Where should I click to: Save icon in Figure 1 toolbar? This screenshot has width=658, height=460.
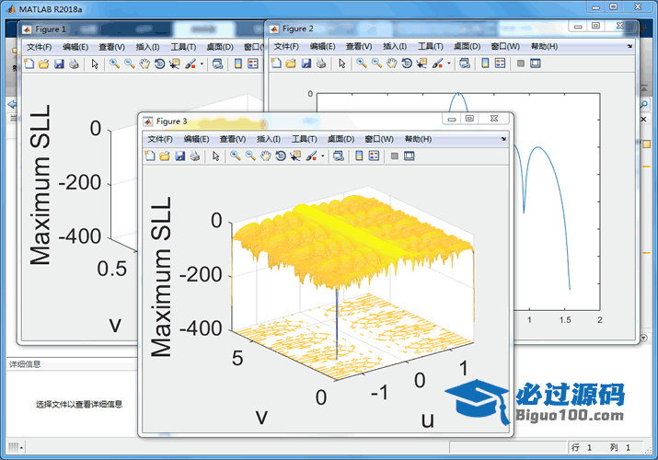pyautogui.click(x=59, y=63)
